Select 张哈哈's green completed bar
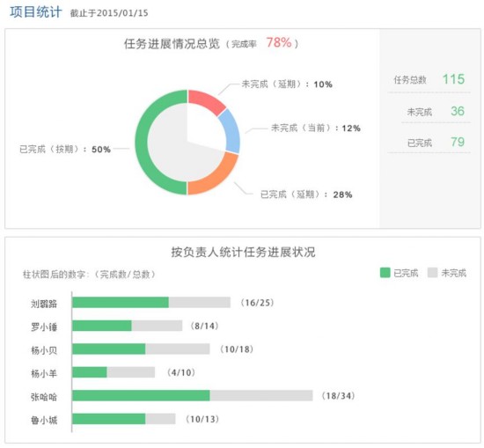This screenshot has height=448, width=484. coord(141,395)
